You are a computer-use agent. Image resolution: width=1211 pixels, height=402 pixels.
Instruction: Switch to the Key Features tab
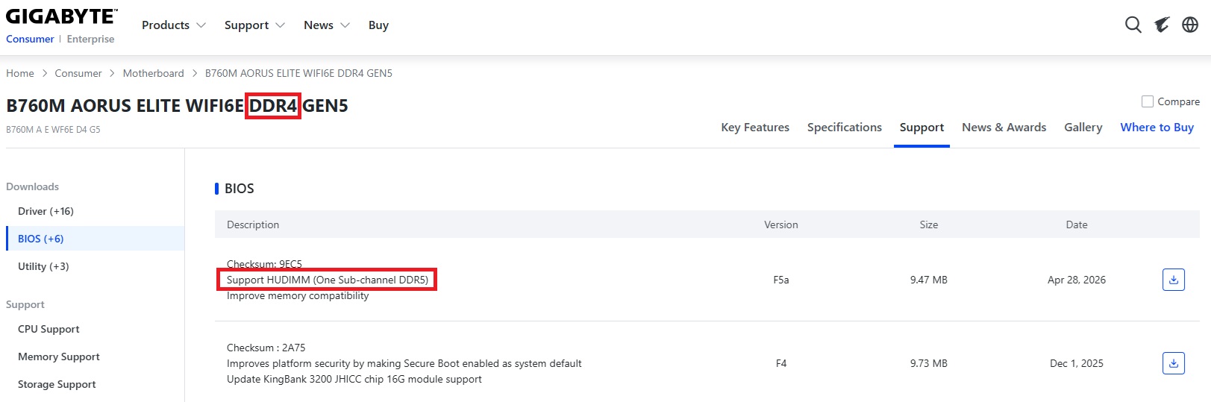tap(755, 127)
